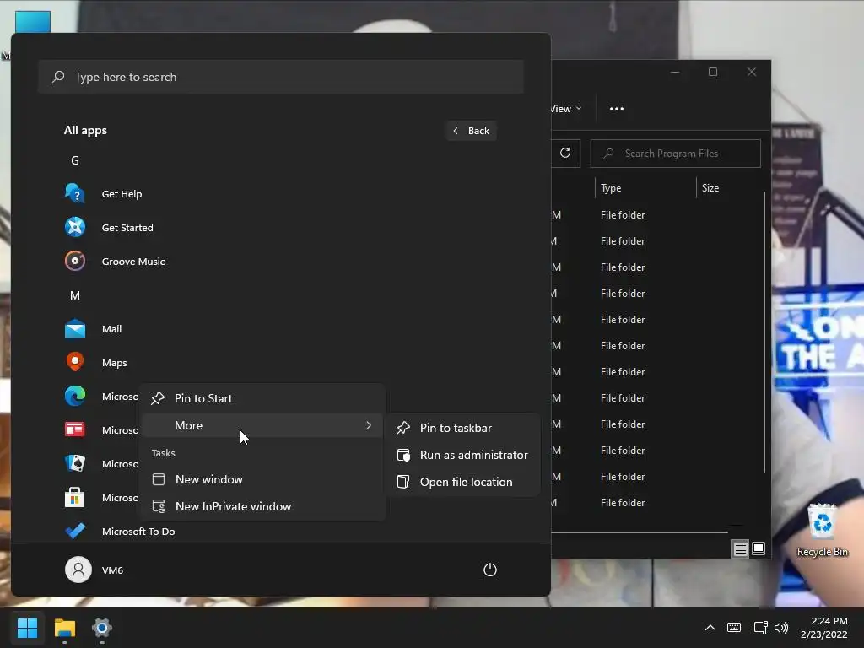
Task: Open File Explorer from the taskbar
Action: (64, 628)
